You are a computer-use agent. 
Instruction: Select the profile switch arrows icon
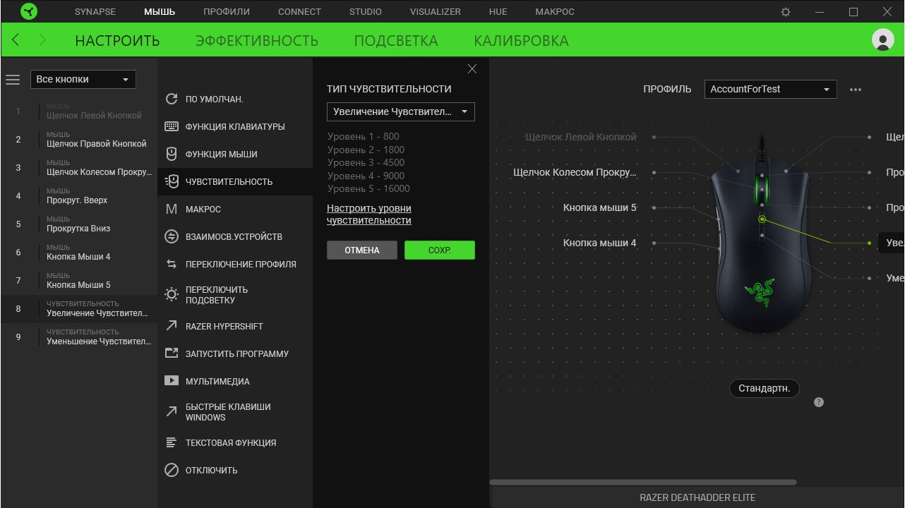pos(172,265)
